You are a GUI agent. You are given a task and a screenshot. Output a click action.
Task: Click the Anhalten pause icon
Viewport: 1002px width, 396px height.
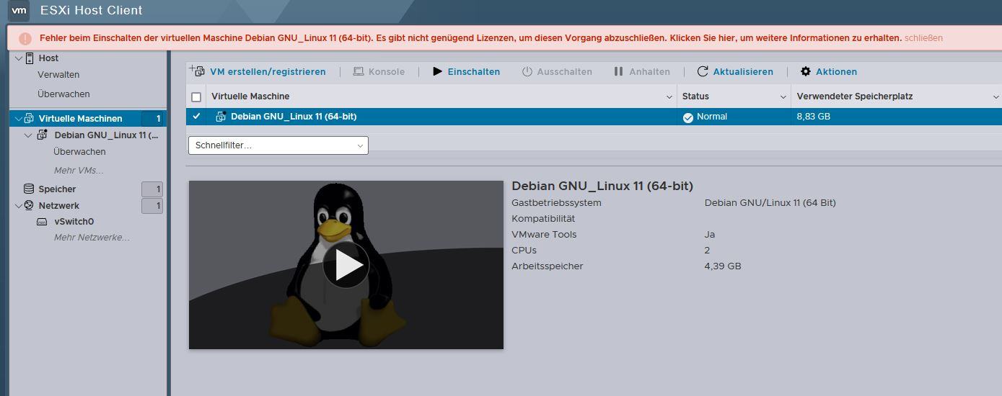pyautogui.click(x=618, y=72)
